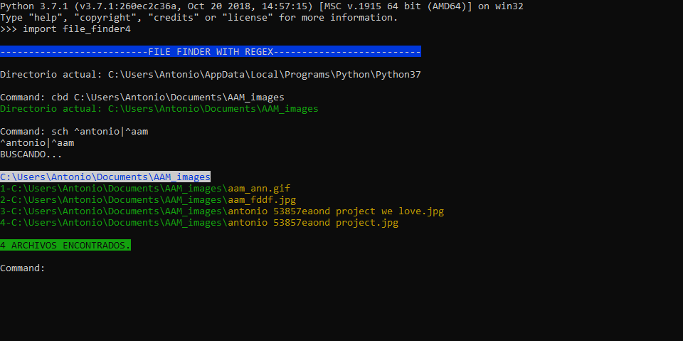Select the aam_fddf.jpg result line

pos(148,200)
